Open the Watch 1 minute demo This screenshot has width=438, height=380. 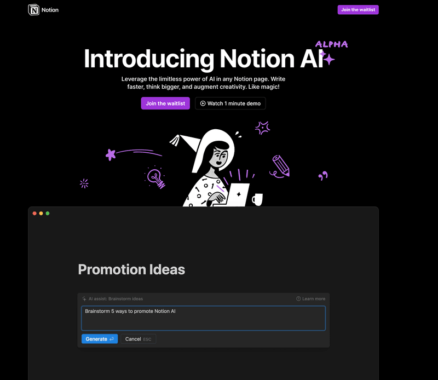[x=230, y=103]
